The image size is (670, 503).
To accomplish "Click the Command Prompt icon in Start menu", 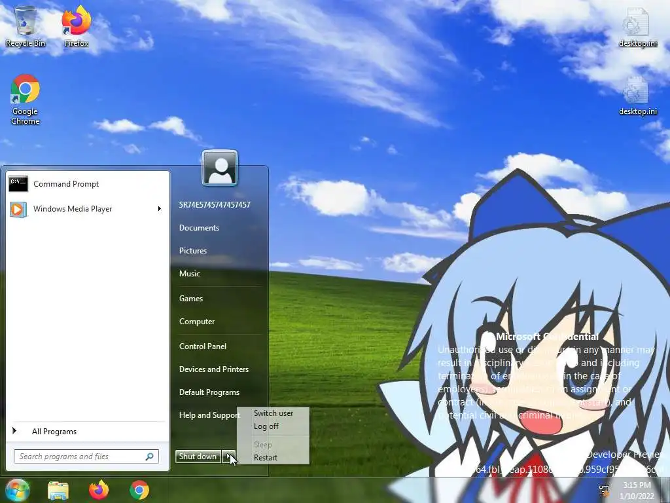I will pos(18,184).
